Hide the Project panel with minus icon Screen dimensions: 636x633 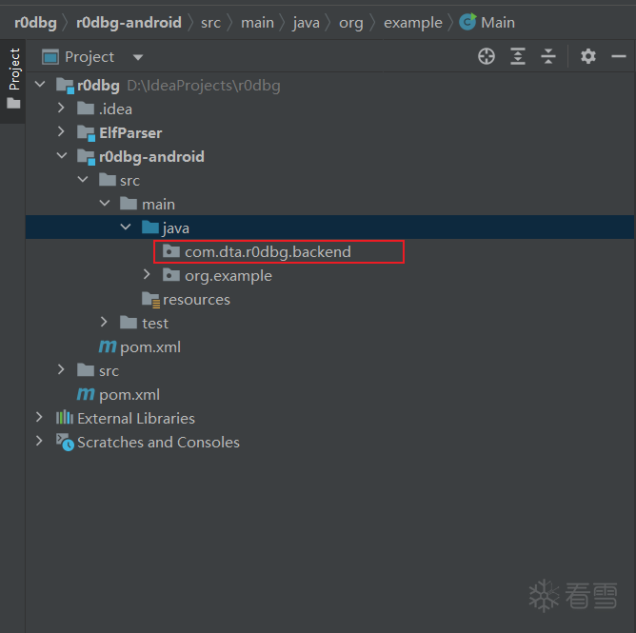tap(619, 56)
